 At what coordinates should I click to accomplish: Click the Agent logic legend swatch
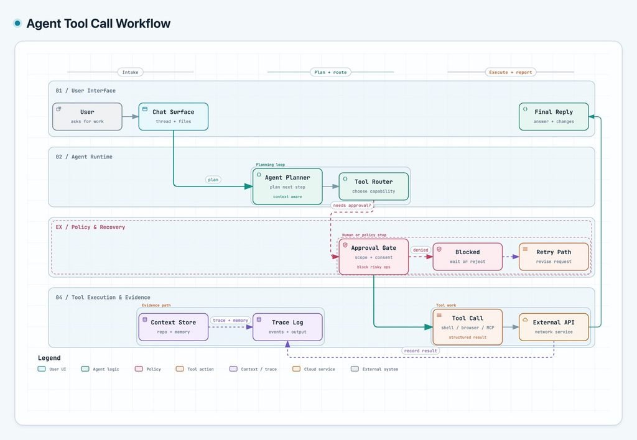coord(85,369)
